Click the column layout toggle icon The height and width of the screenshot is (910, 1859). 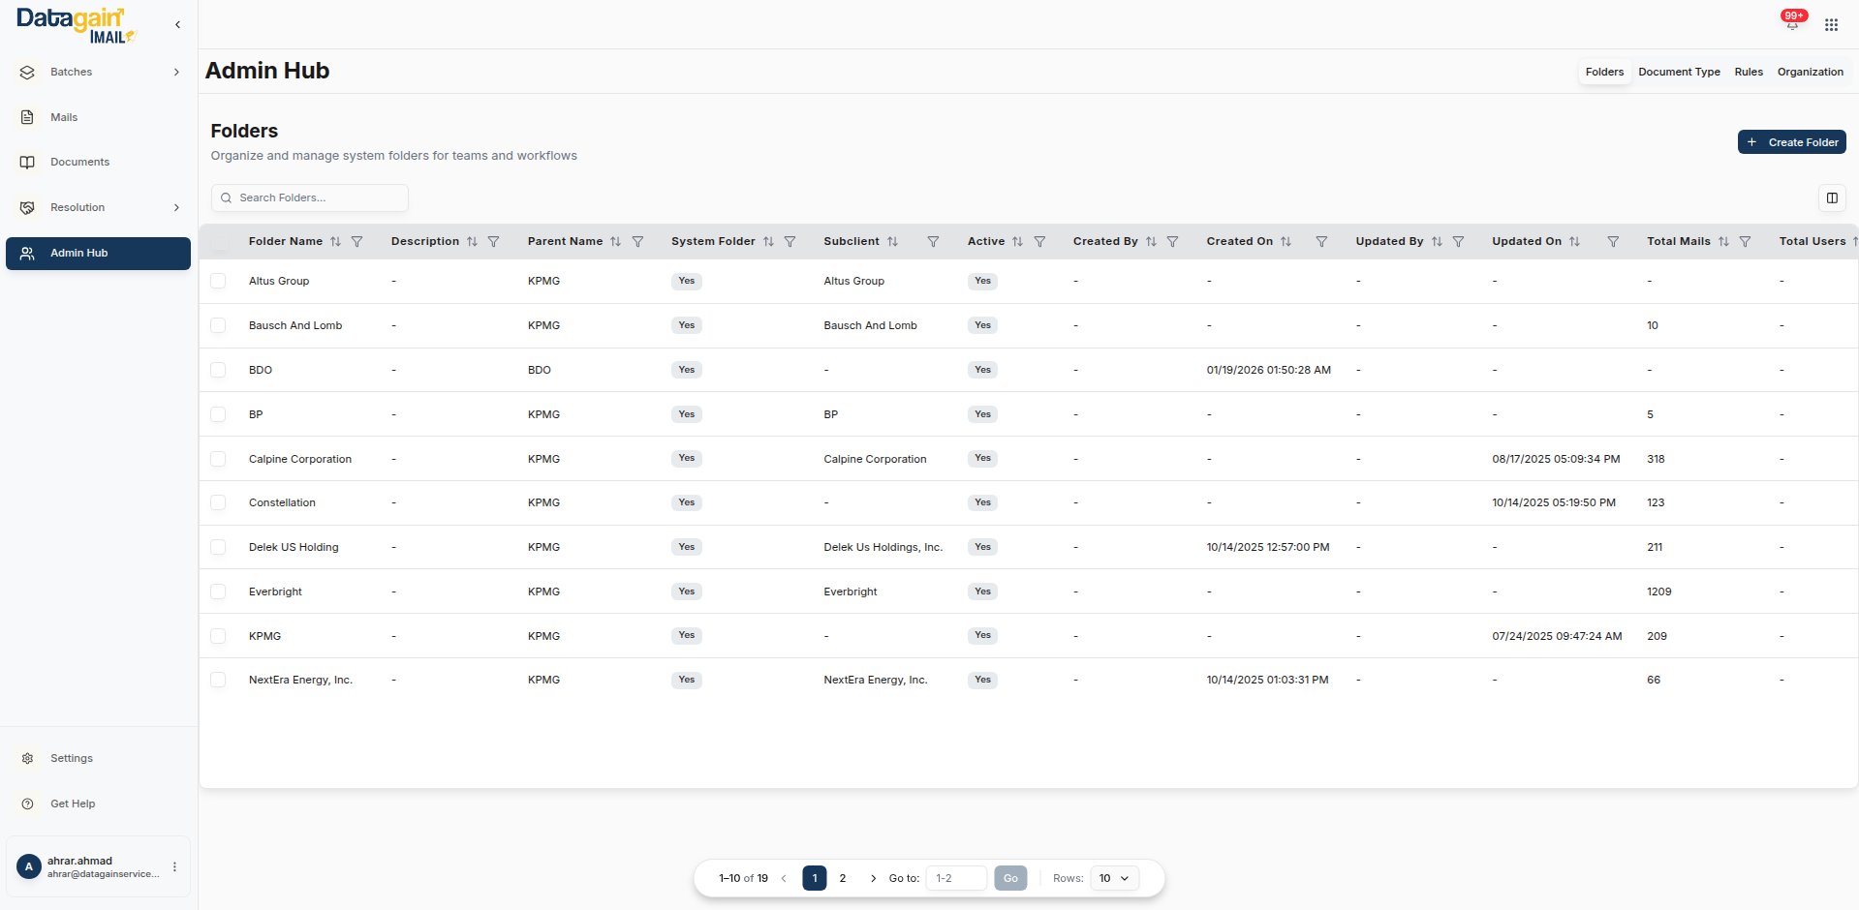tap(1832, 197)
